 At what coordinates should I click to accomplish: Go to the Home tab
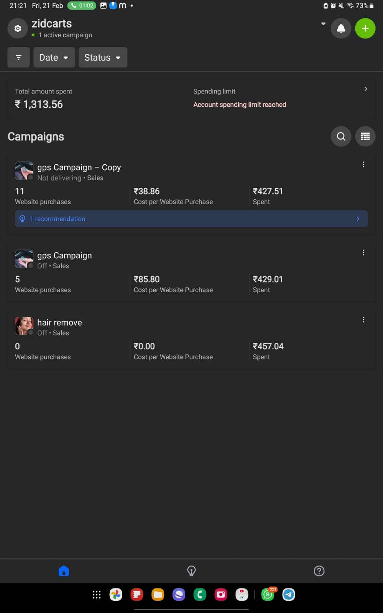[x=64, y=571]
